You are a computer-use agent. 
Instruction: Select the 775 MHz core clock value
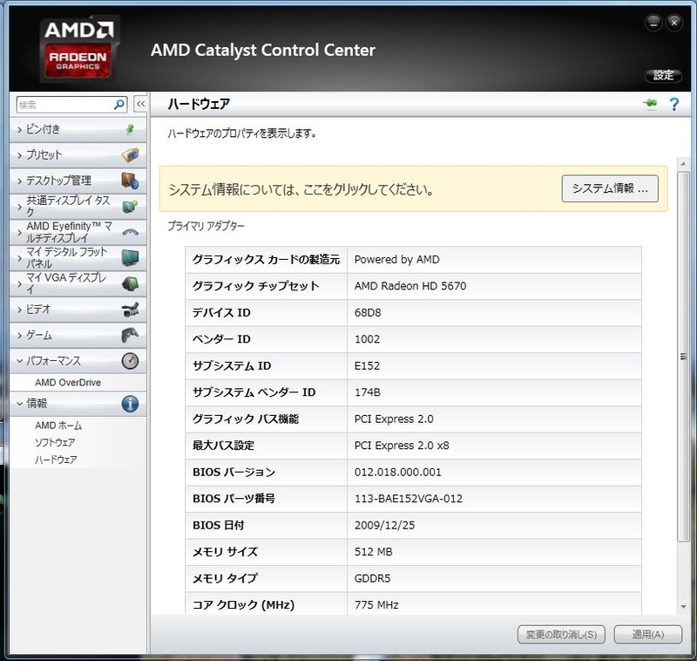coord(376,605)
